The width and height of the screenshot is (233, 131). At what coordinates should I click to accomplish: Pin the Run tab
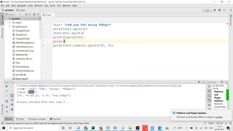(x=7, y=107)
